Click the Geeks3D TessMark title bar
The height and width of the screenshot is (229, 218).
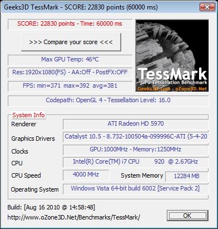click(100, 7)
